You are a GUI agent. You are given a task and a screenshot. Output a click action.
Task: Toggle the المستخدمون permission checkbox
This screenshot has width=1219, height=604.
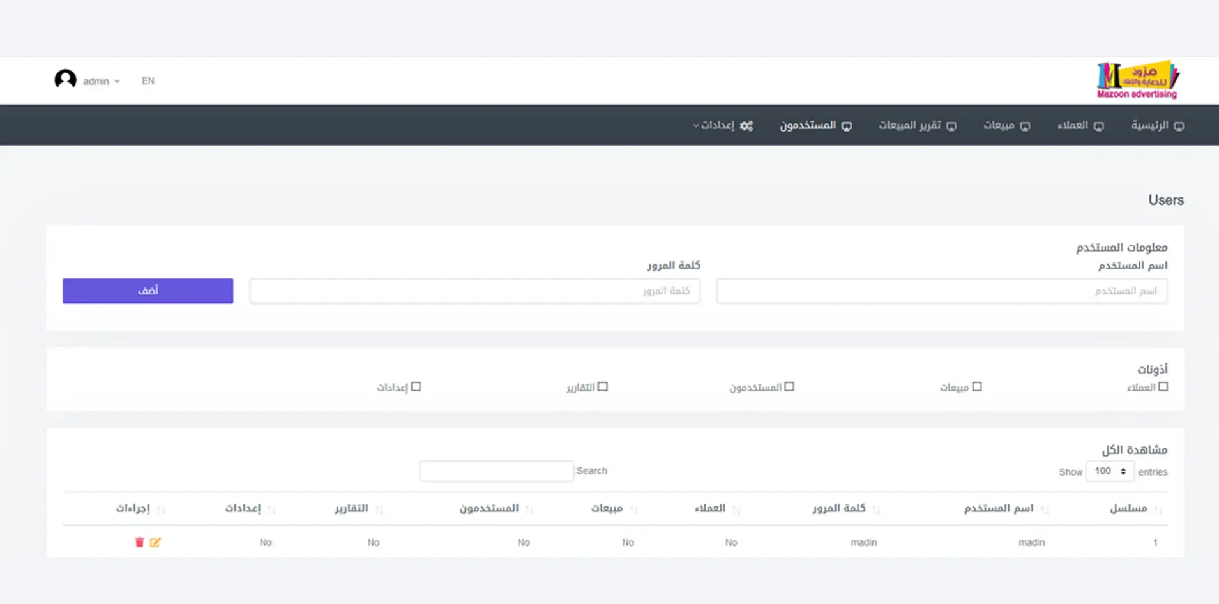coord(789,387)
